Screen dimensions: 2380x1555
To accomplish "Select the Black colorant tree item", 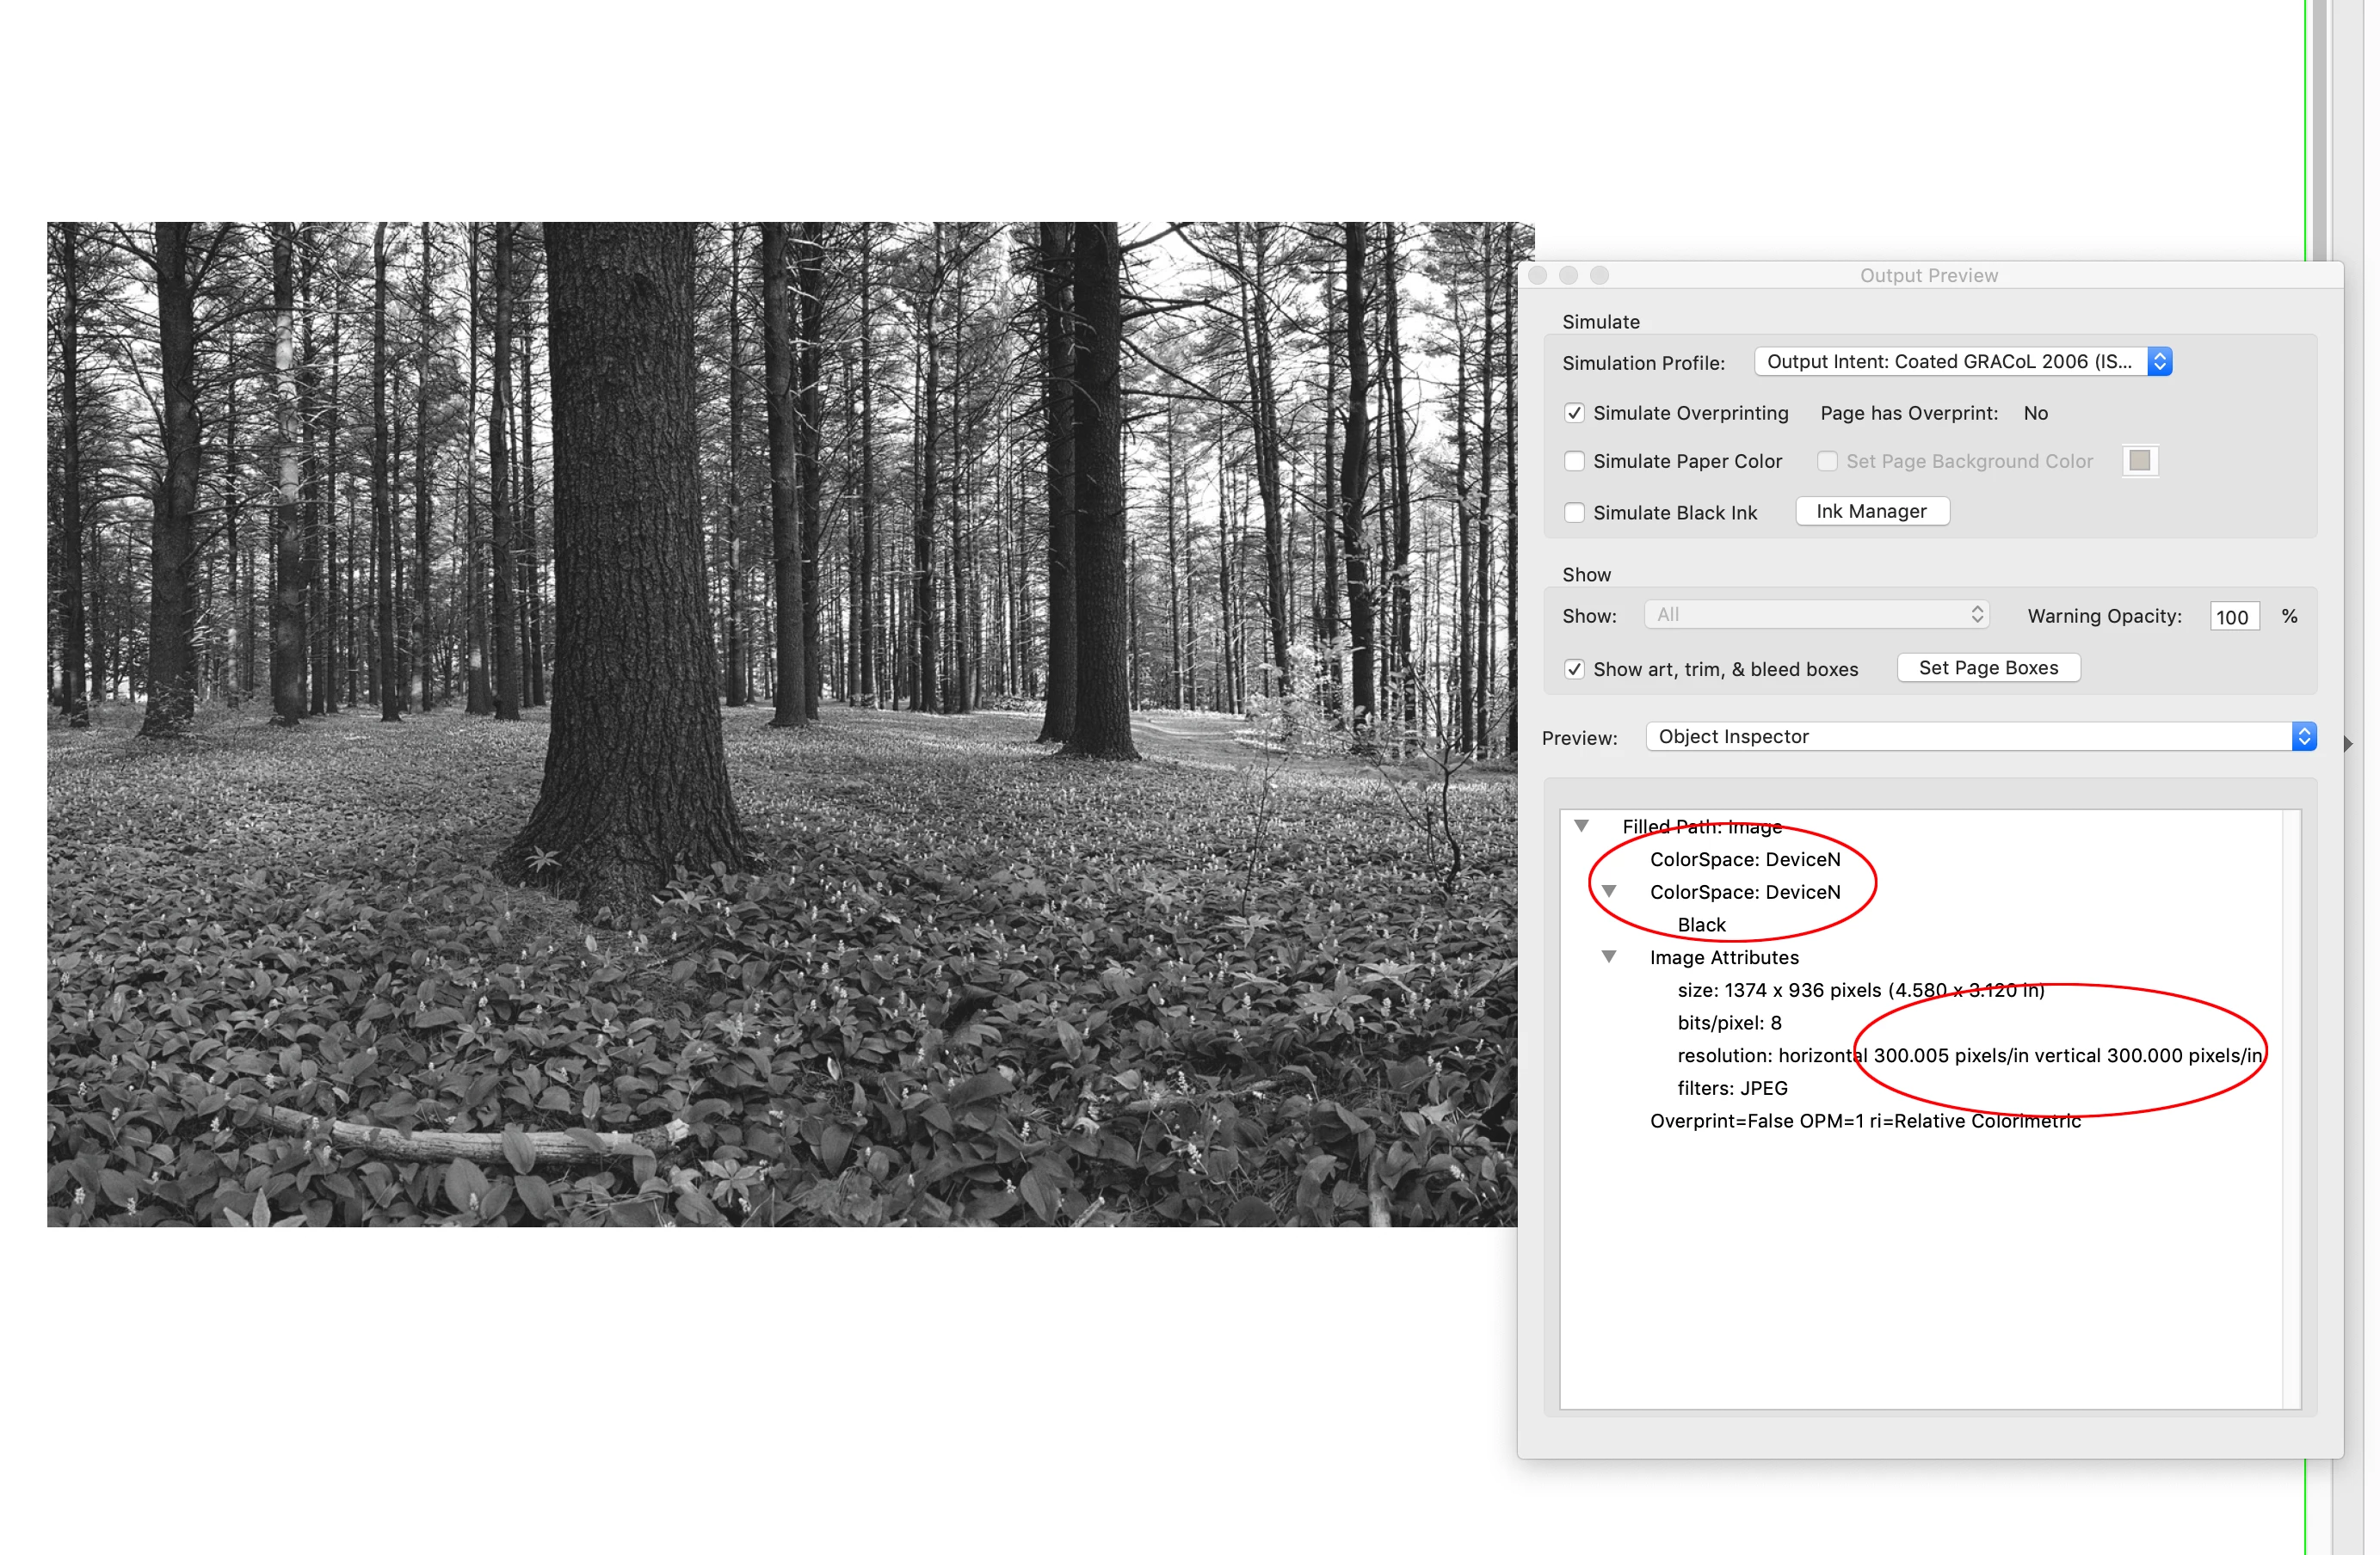I will (1701, 925).
